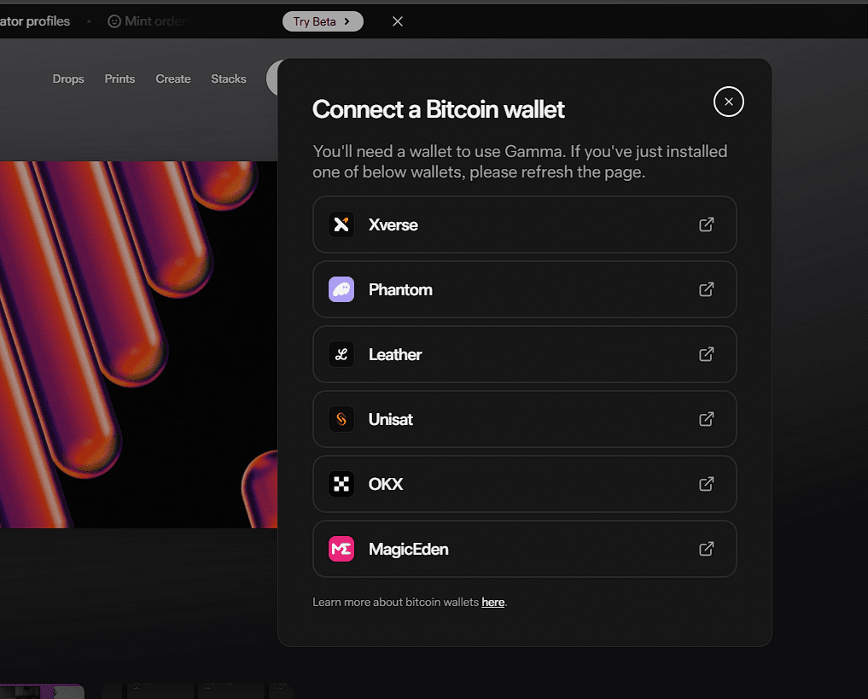Open Xverse external link icon
This screenshot has width=868, height=699.
pos(707,224)
